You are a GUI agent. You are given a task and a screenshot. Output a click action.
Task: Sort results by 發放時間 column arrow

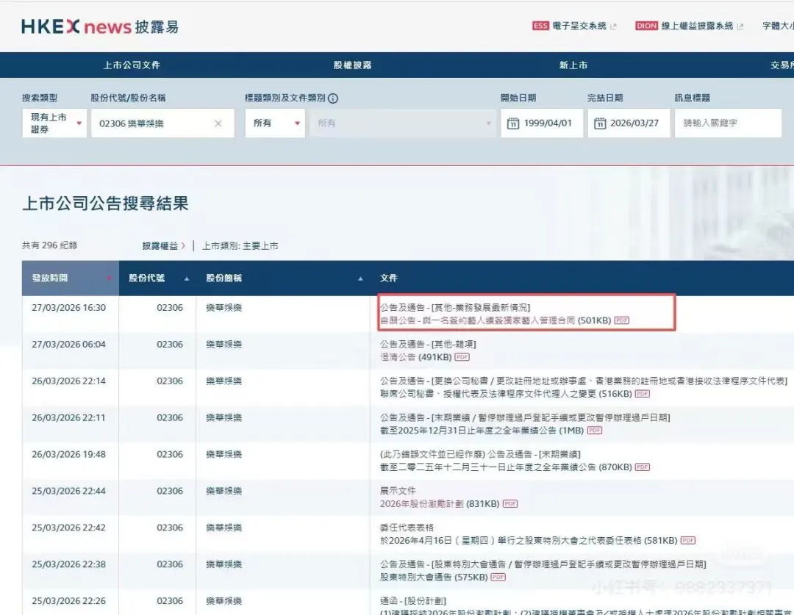click(110, 278)
